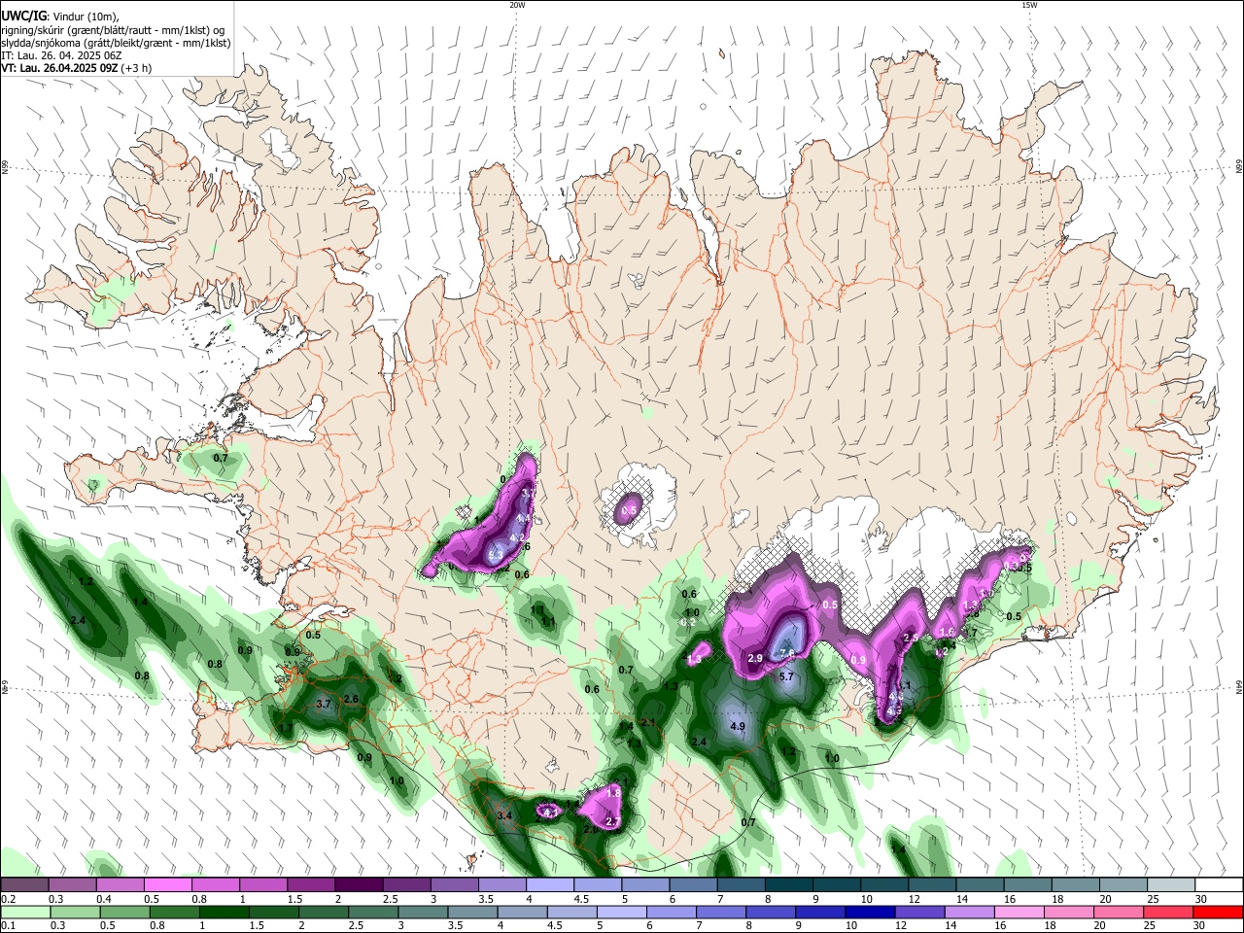Select the 'rigning/skúrir' legend description line
The height and width of the screenshot is (933, 1244).
tap(112, 29)
